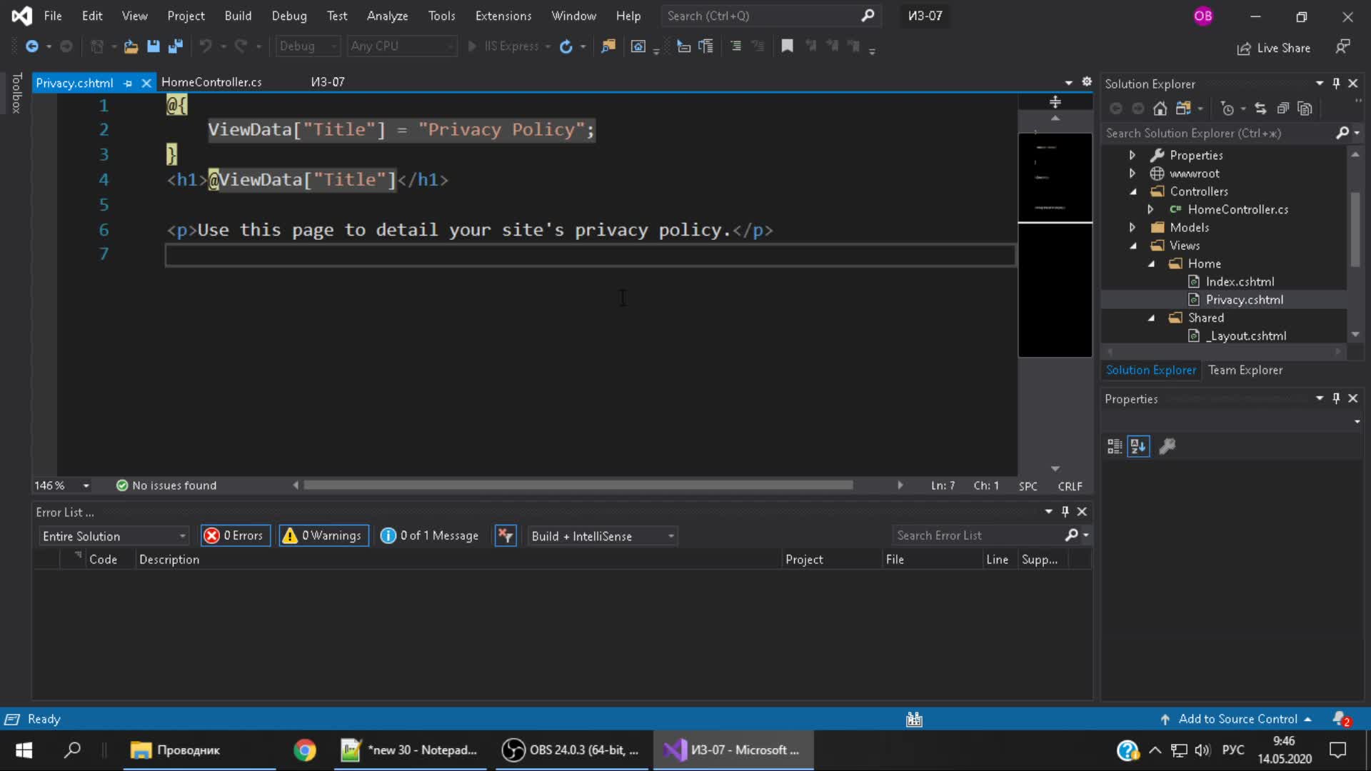This screenshot has height=771, width=1371.
Task: Collapse the Shared folder
Action: coord(1151,318)
